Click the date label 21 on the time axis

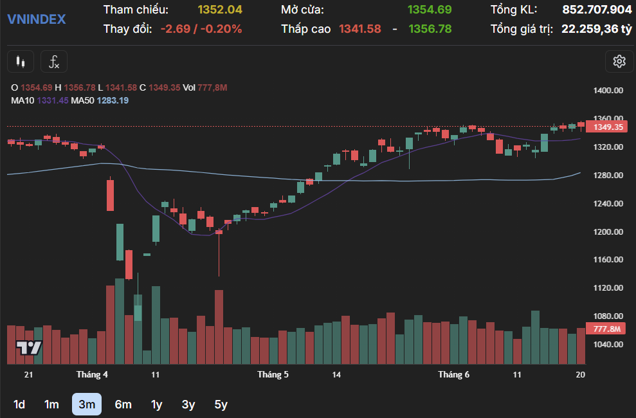(28, 375)
